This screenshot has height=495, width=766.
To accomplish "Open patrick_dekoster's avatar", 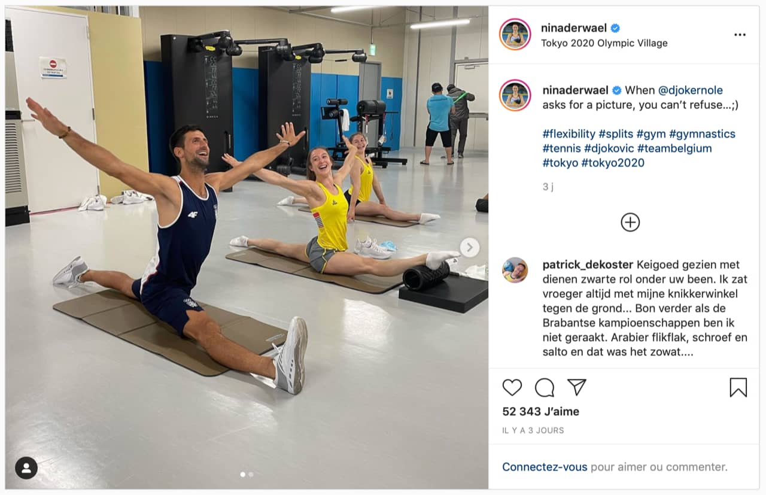I will coord(515,270).
